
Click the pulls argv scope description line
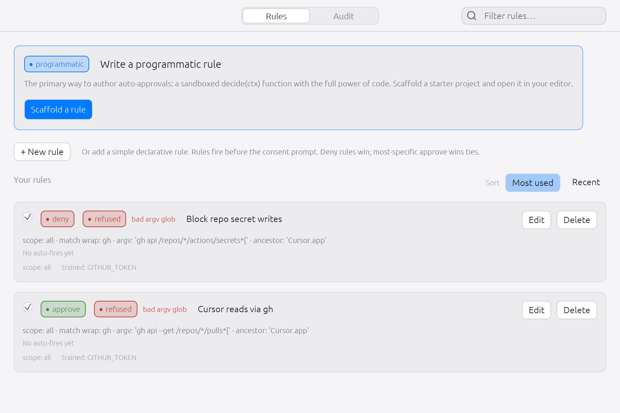click(166, 330)
